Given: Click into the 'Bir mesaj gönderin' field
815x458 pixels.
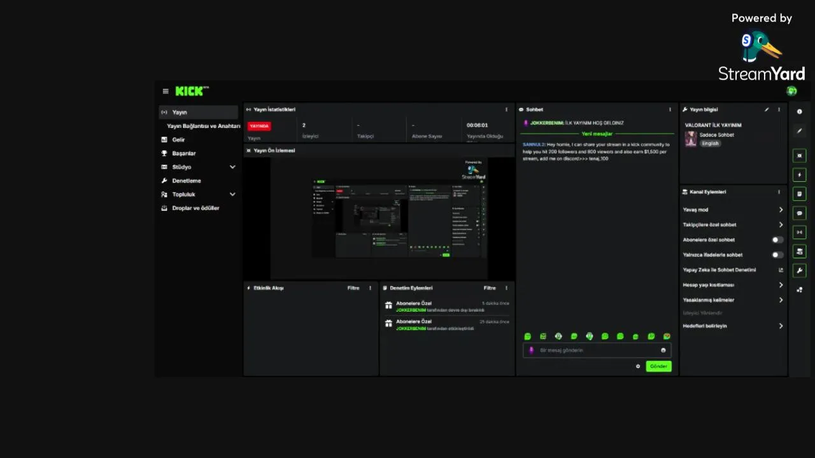Looking at the screenshot, I should (x=596, y=350).
